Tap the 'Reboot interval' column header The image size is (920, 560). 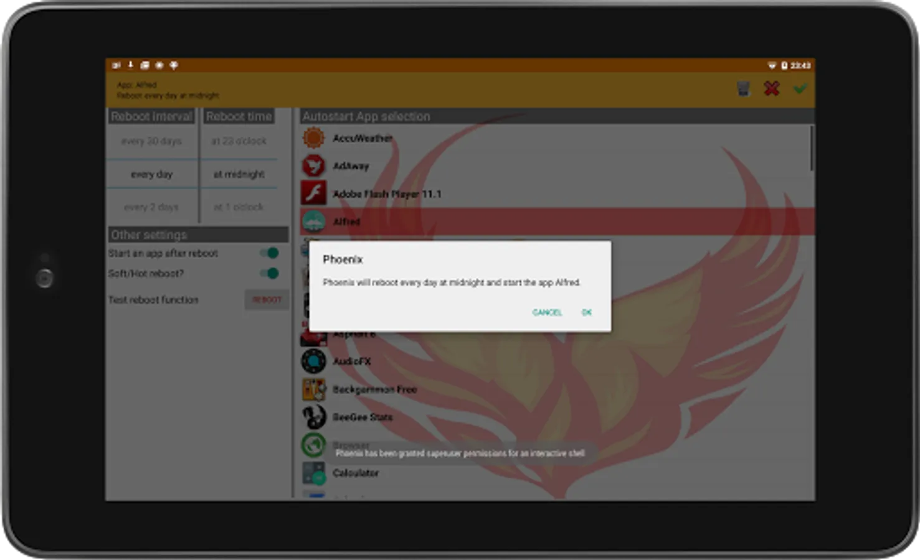point(151,116)
